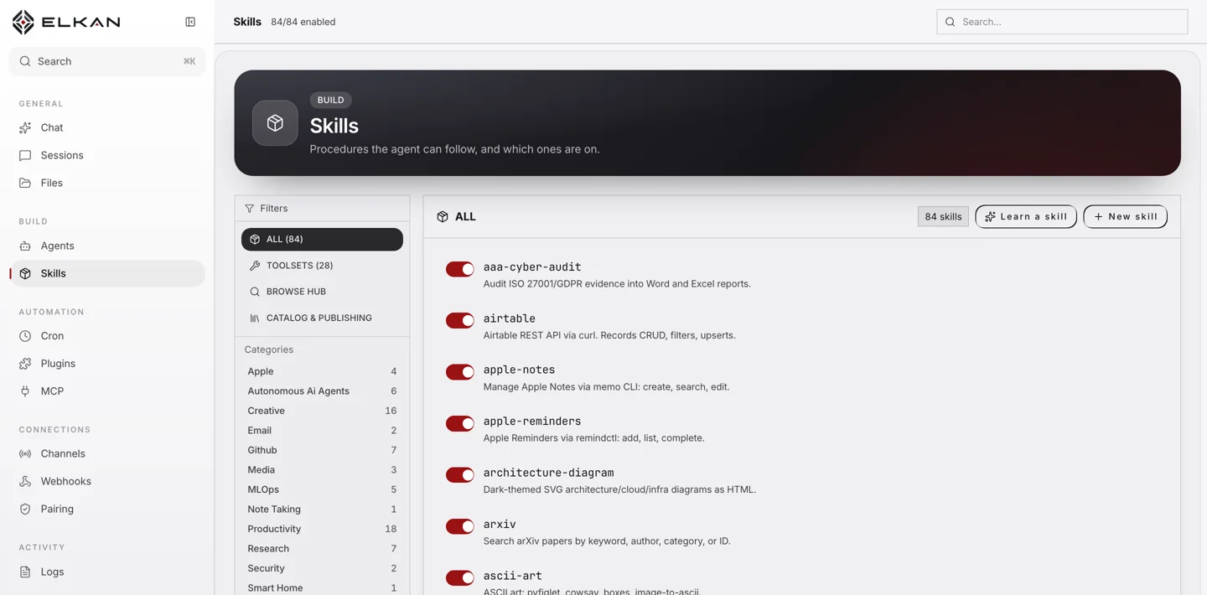The width and height of the screenshot is (1207, 595).
Task: Open Channels connections
Action: coord(107,453)
